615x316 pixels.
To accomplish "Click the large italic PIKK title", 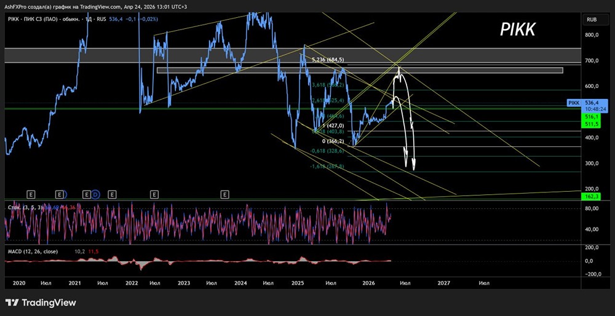I will [x=518, y=30].
